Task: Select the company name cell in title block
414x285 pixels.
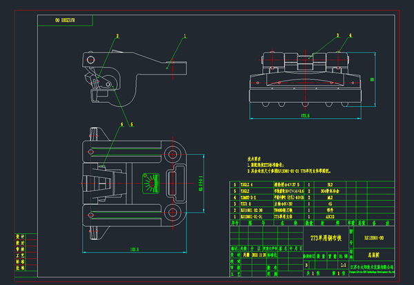Action: point(372,268)
